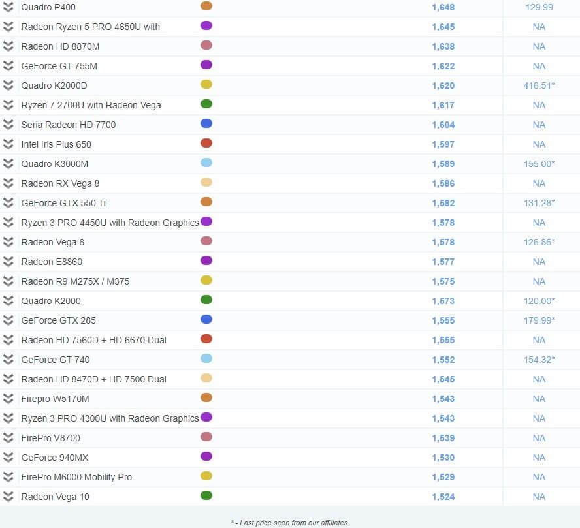This screenshot has width=580, height=528.
Task: Open the GeForce GT 755M link
Action: coord(59,66)
